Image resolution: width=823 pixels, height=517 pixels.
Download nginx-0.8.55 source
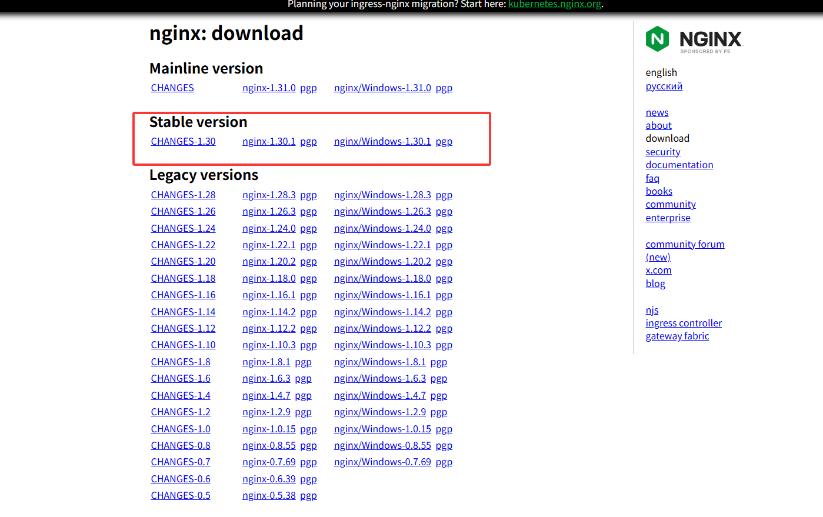point(269,445)
